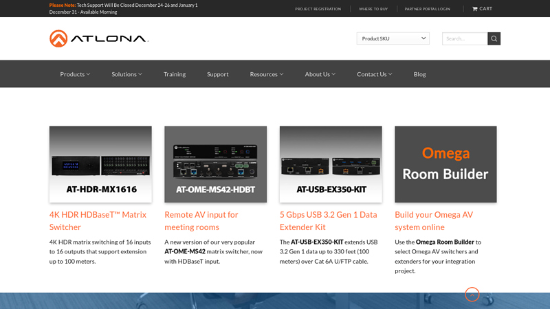Focus the Search input field
This screenshot has height=309, width=550.
(x=465, y=38)
